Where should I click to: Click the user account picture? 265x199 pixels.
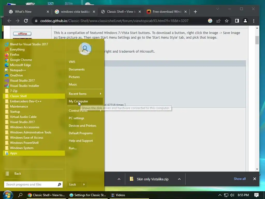tap(85, 49)
